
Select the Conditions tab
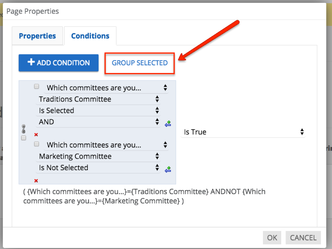(90, 36)
